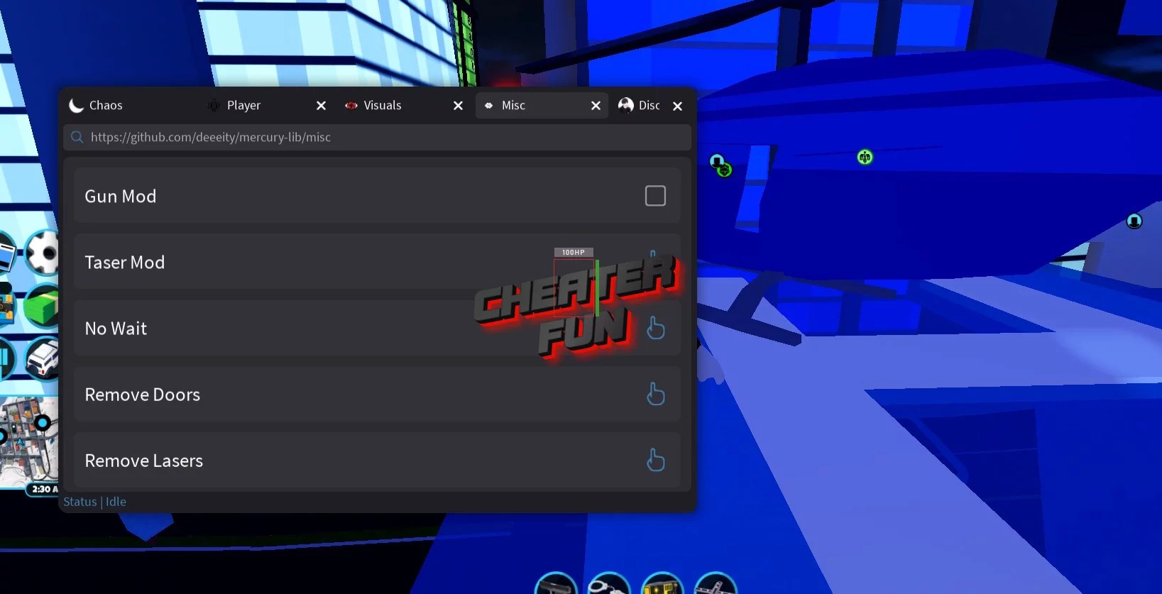Activate the Remove Lasers hand button
Screen dimensions: 1162x594
point(656,460)
